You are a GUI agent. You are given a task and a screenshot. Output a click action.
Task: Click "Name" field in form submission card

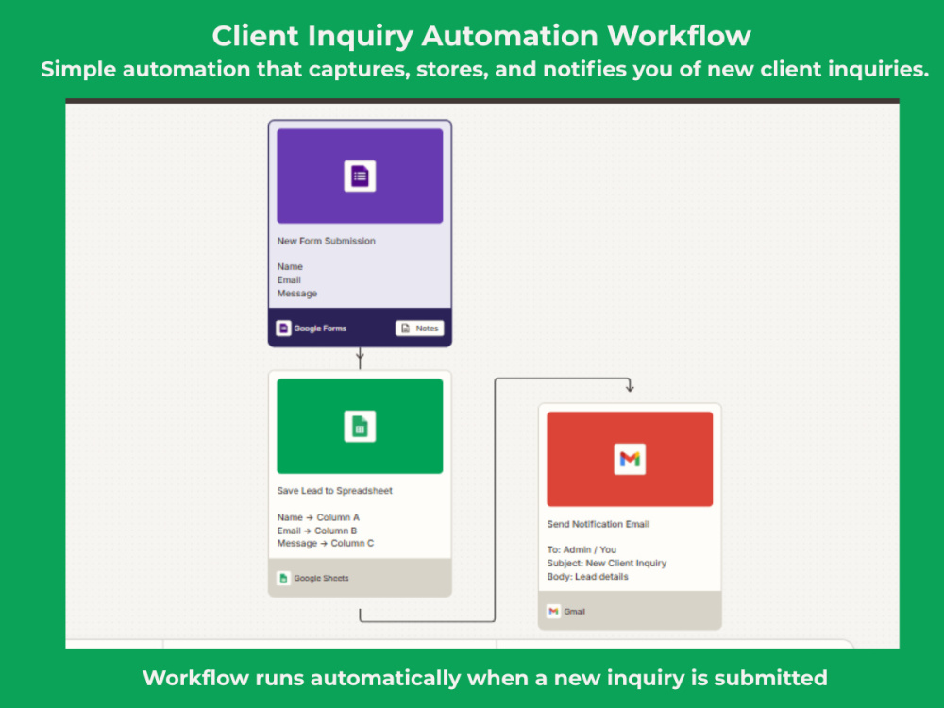pos(290,266)
